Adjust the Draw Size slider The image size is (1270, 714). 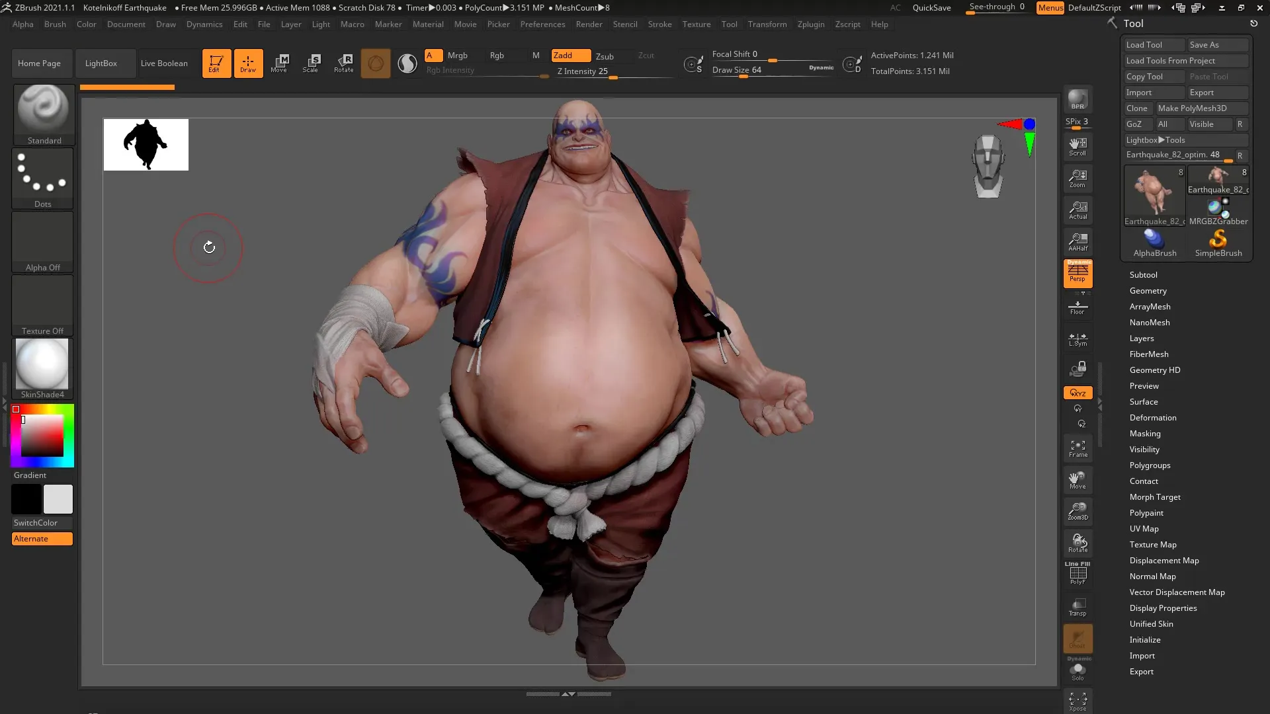pos(773,71)
